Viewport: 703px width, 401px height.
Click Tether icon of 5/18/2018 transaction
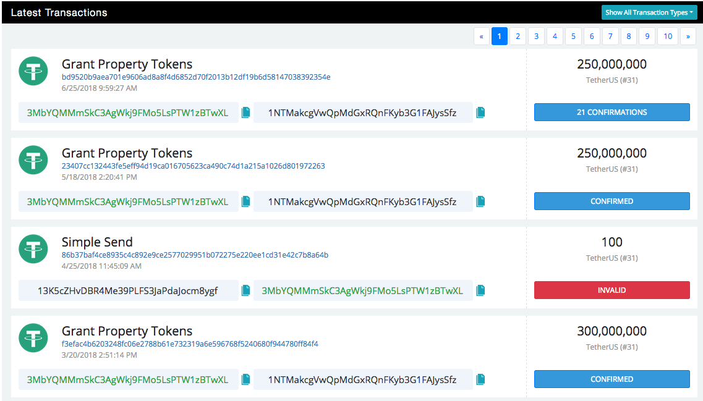(x=33, y=160)
